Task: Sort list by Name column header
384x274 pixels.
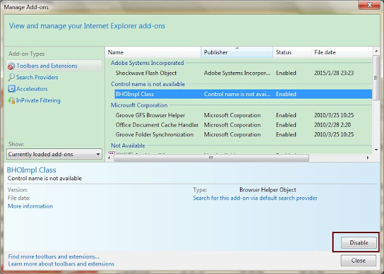Action: pyautogui.click(x=153, y=52)
